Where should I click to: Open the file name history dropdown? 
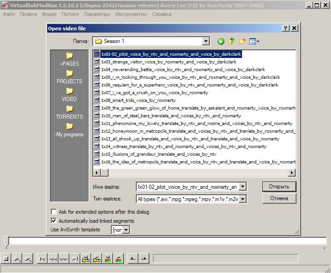243,187
